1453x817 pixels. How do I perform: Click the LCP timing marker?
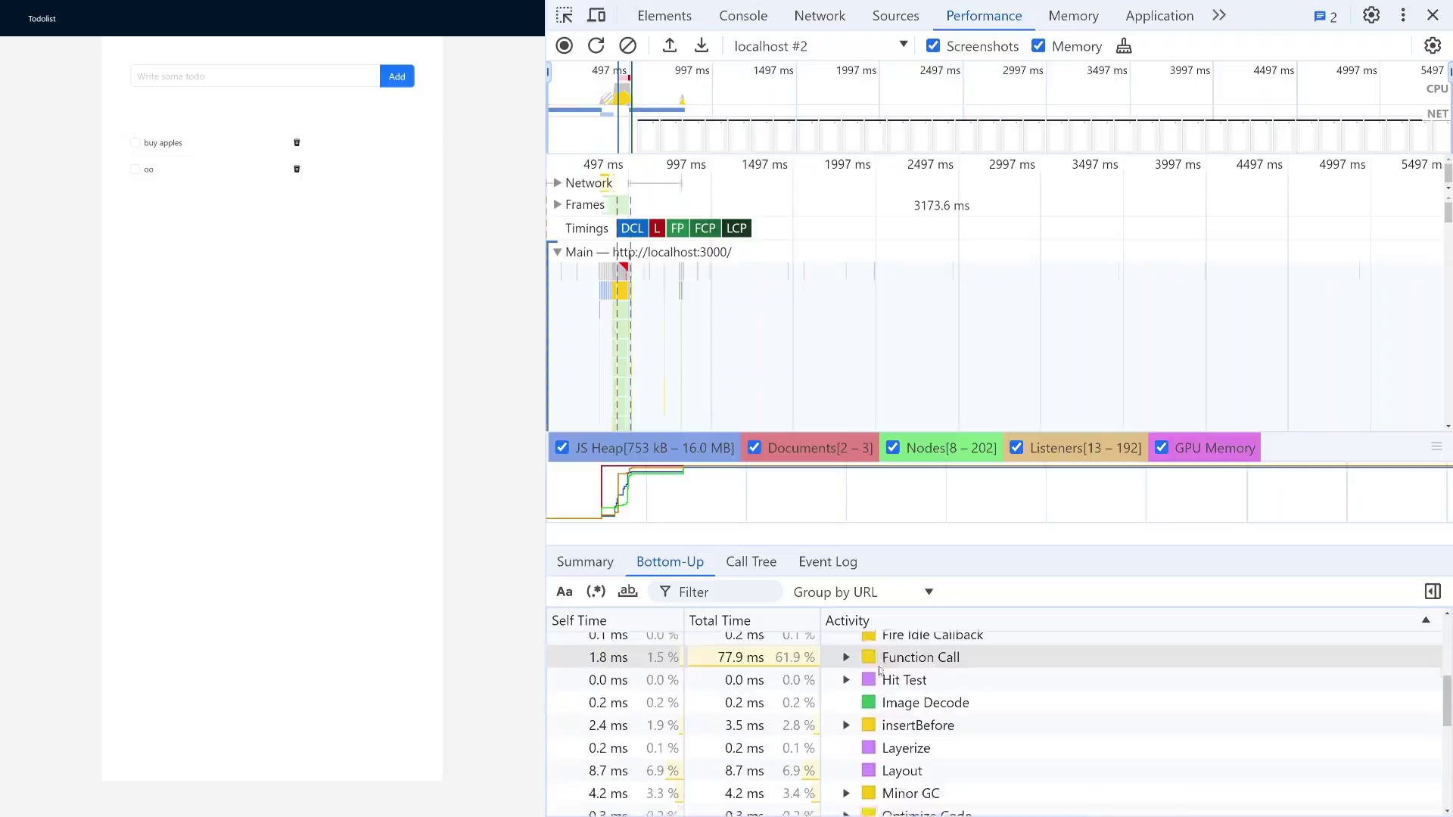click(736, 228)
